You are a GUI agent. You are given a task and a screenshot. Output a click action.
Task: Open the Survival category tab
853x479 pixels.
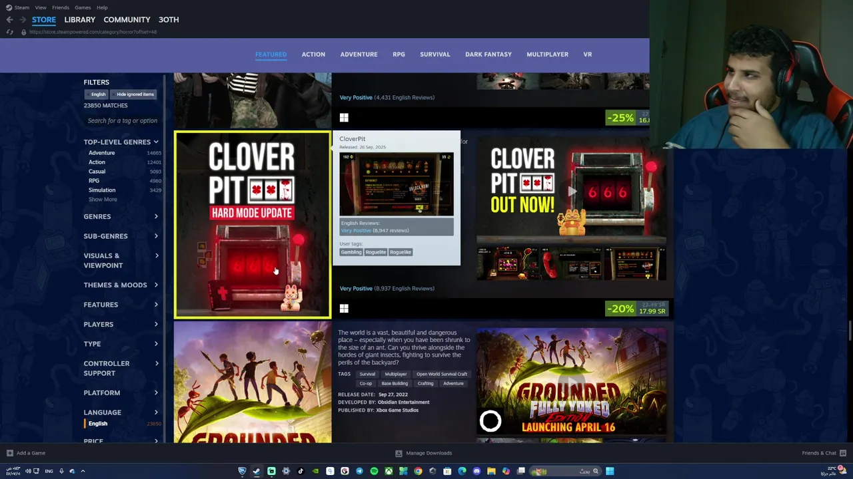pyautogui.click(x=434, y=54)
